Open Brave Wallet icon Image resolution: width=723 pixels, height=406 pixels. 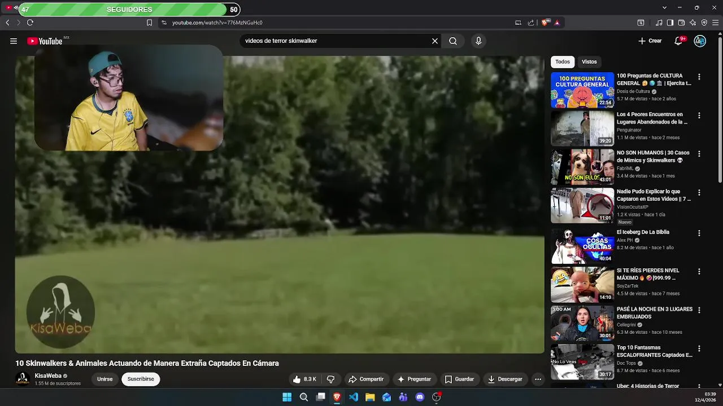coord(681,23)
